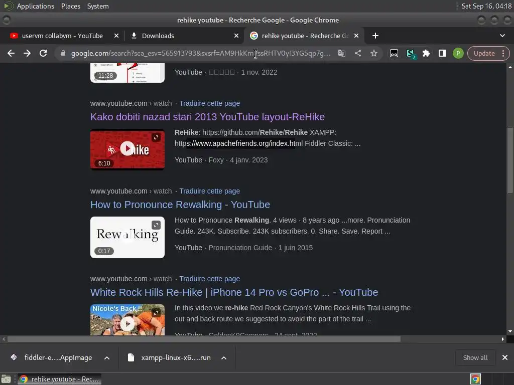Translate the Rewalking result page
The image size is (514, 385).
(209, 191)
